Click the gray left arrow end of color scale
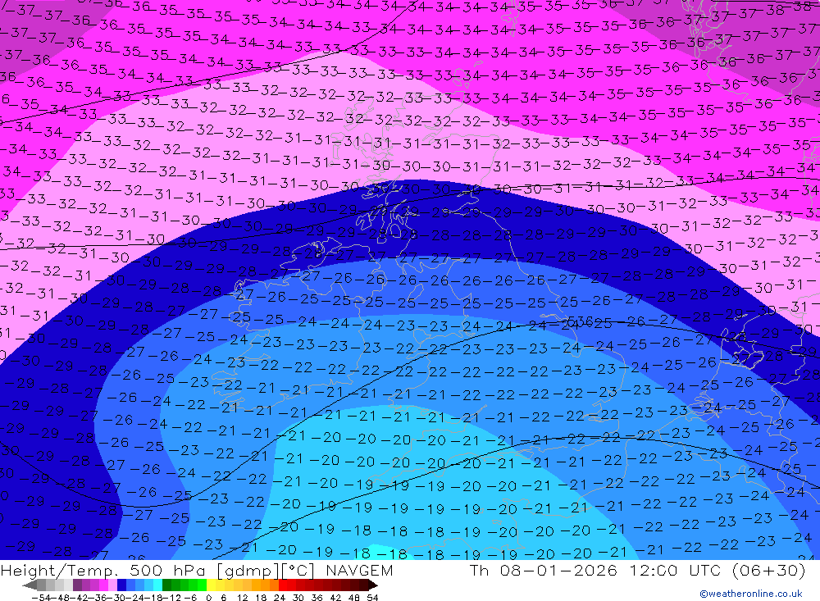The height and width of the screenshot is (601, 820). click(x=30, y=585)
